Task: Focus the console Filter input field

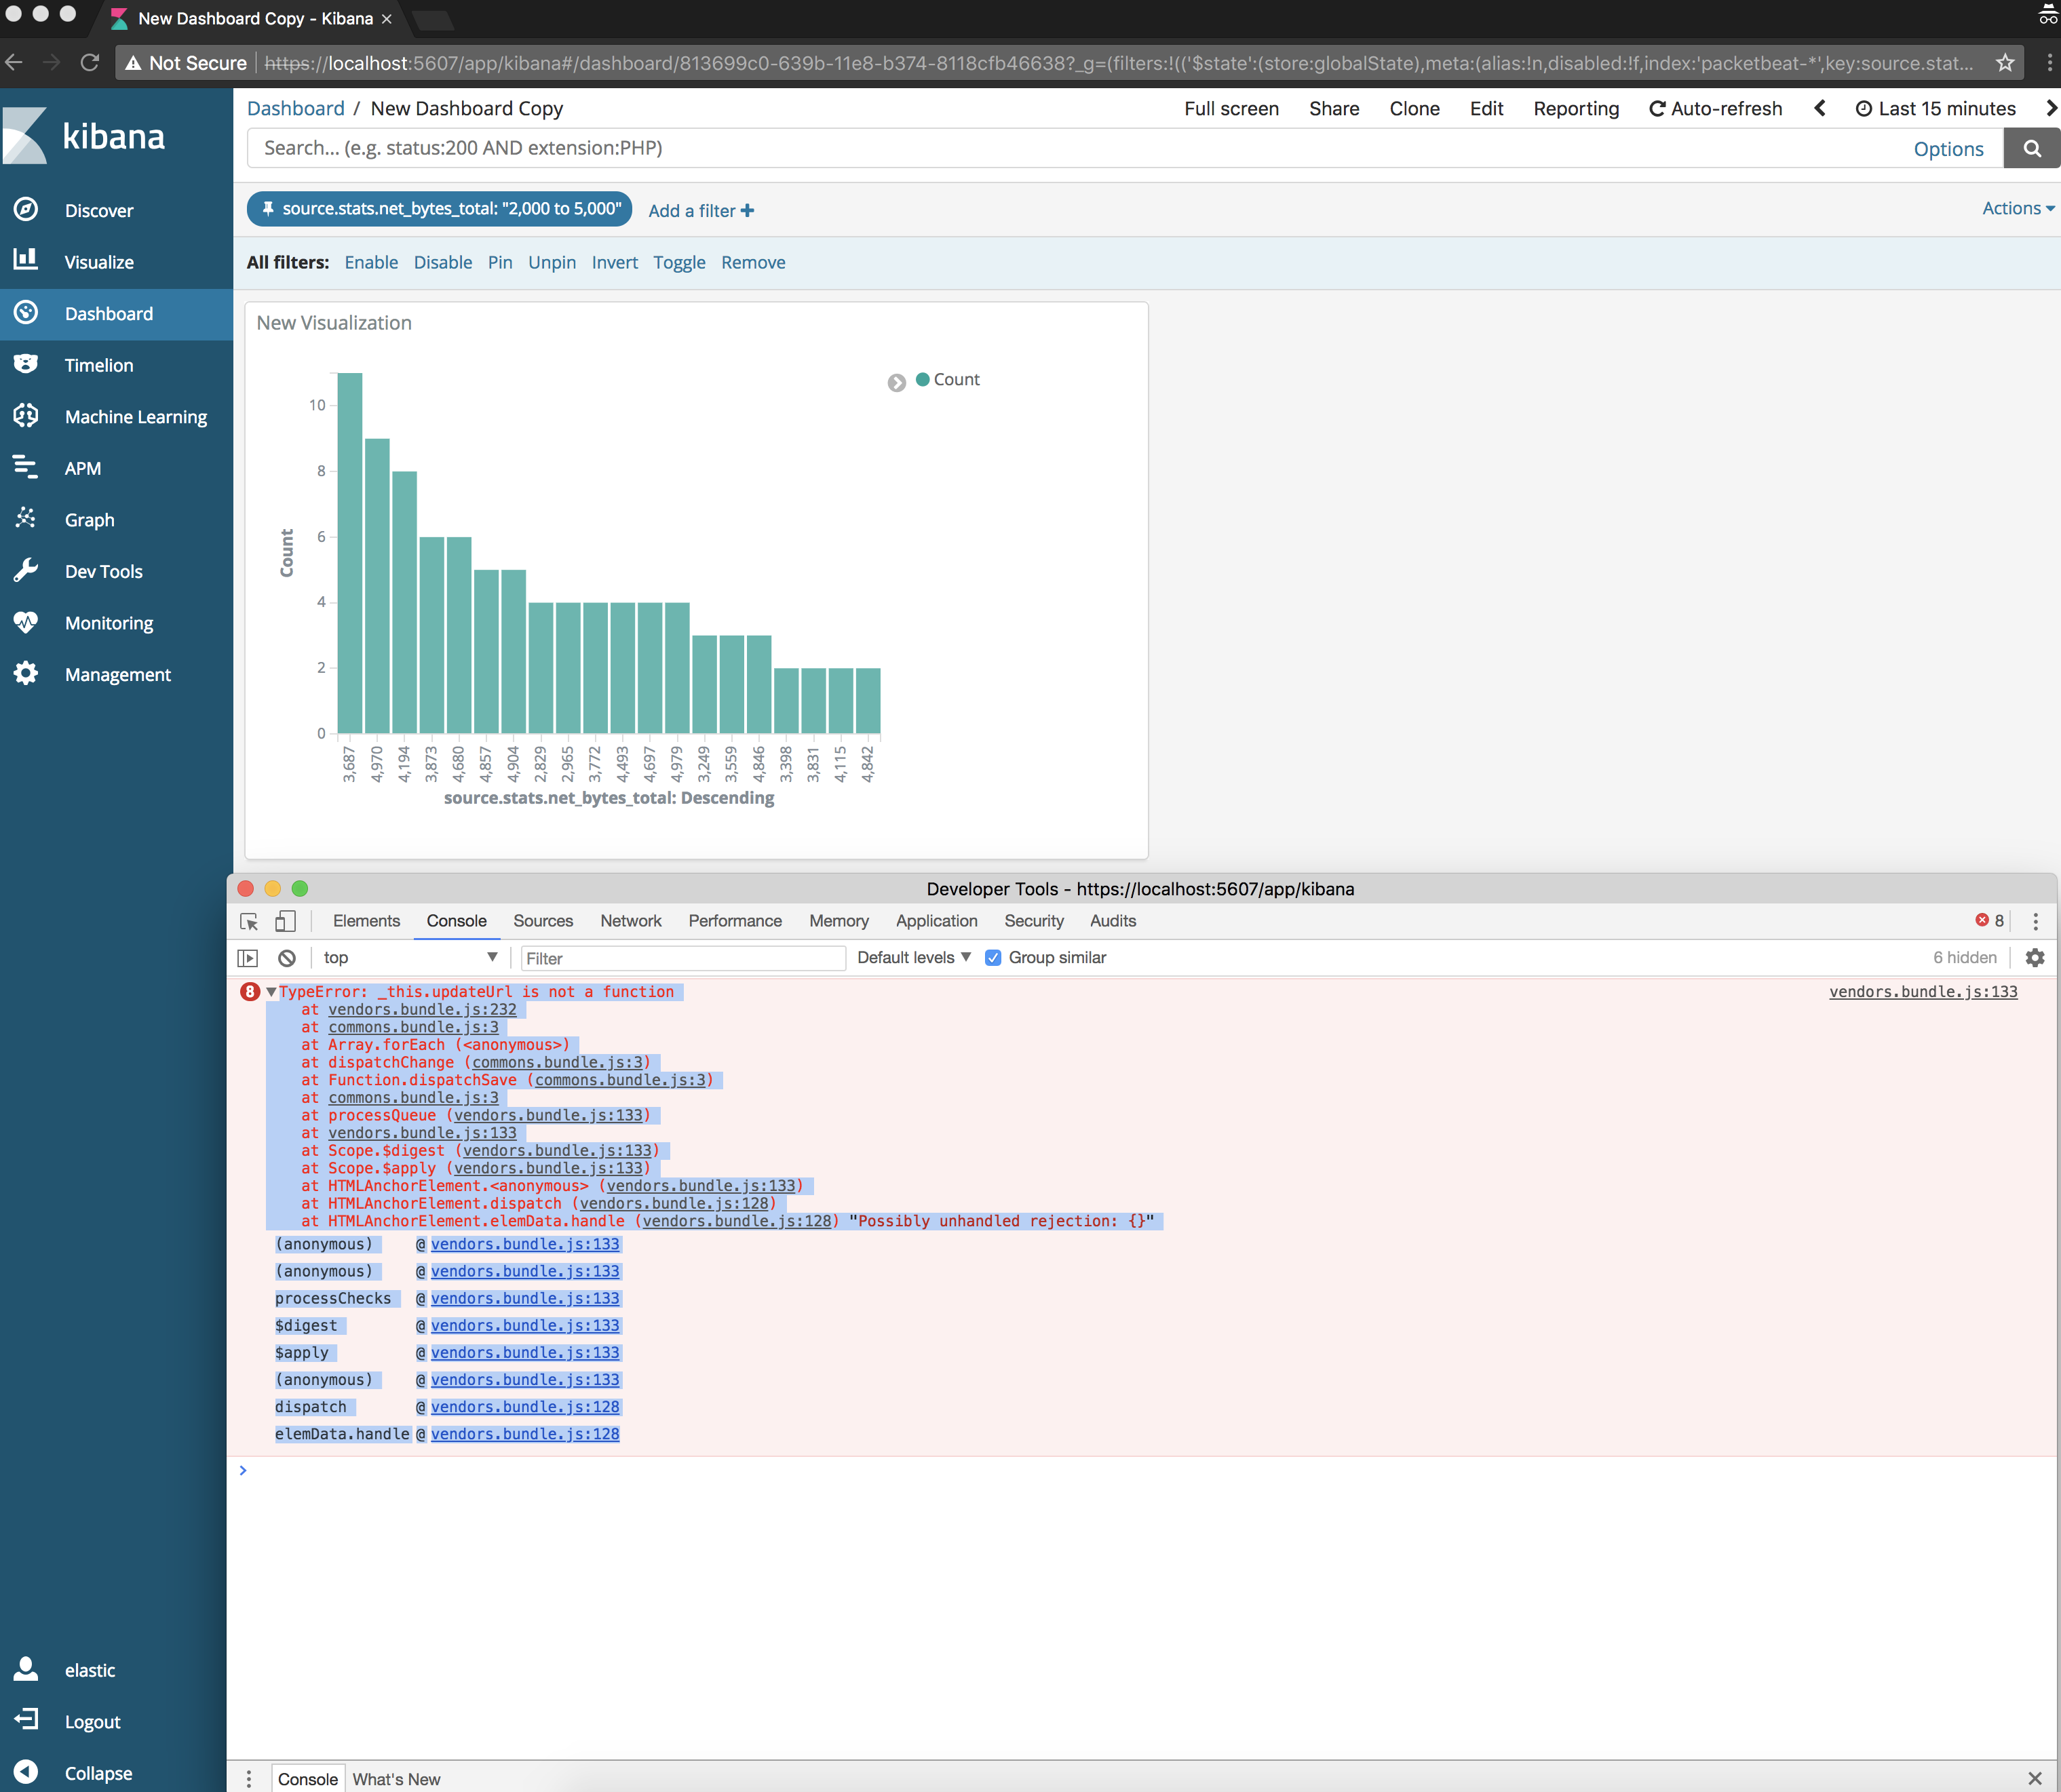Action: click(x=683, y=958)
